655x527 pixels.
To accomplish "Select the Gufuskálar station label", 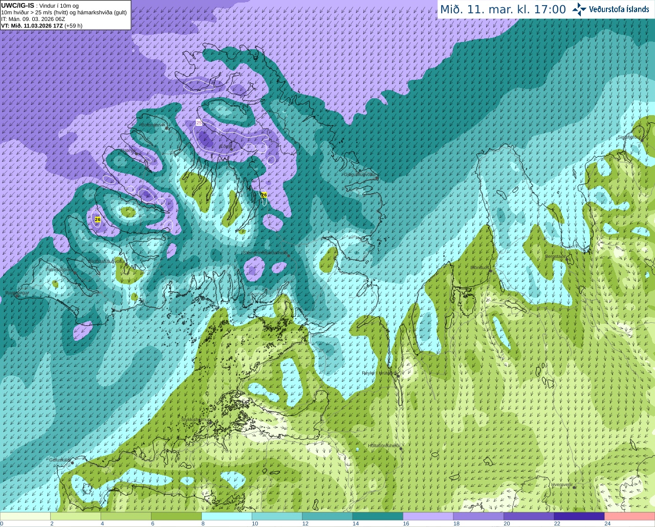I will point(60,459).
